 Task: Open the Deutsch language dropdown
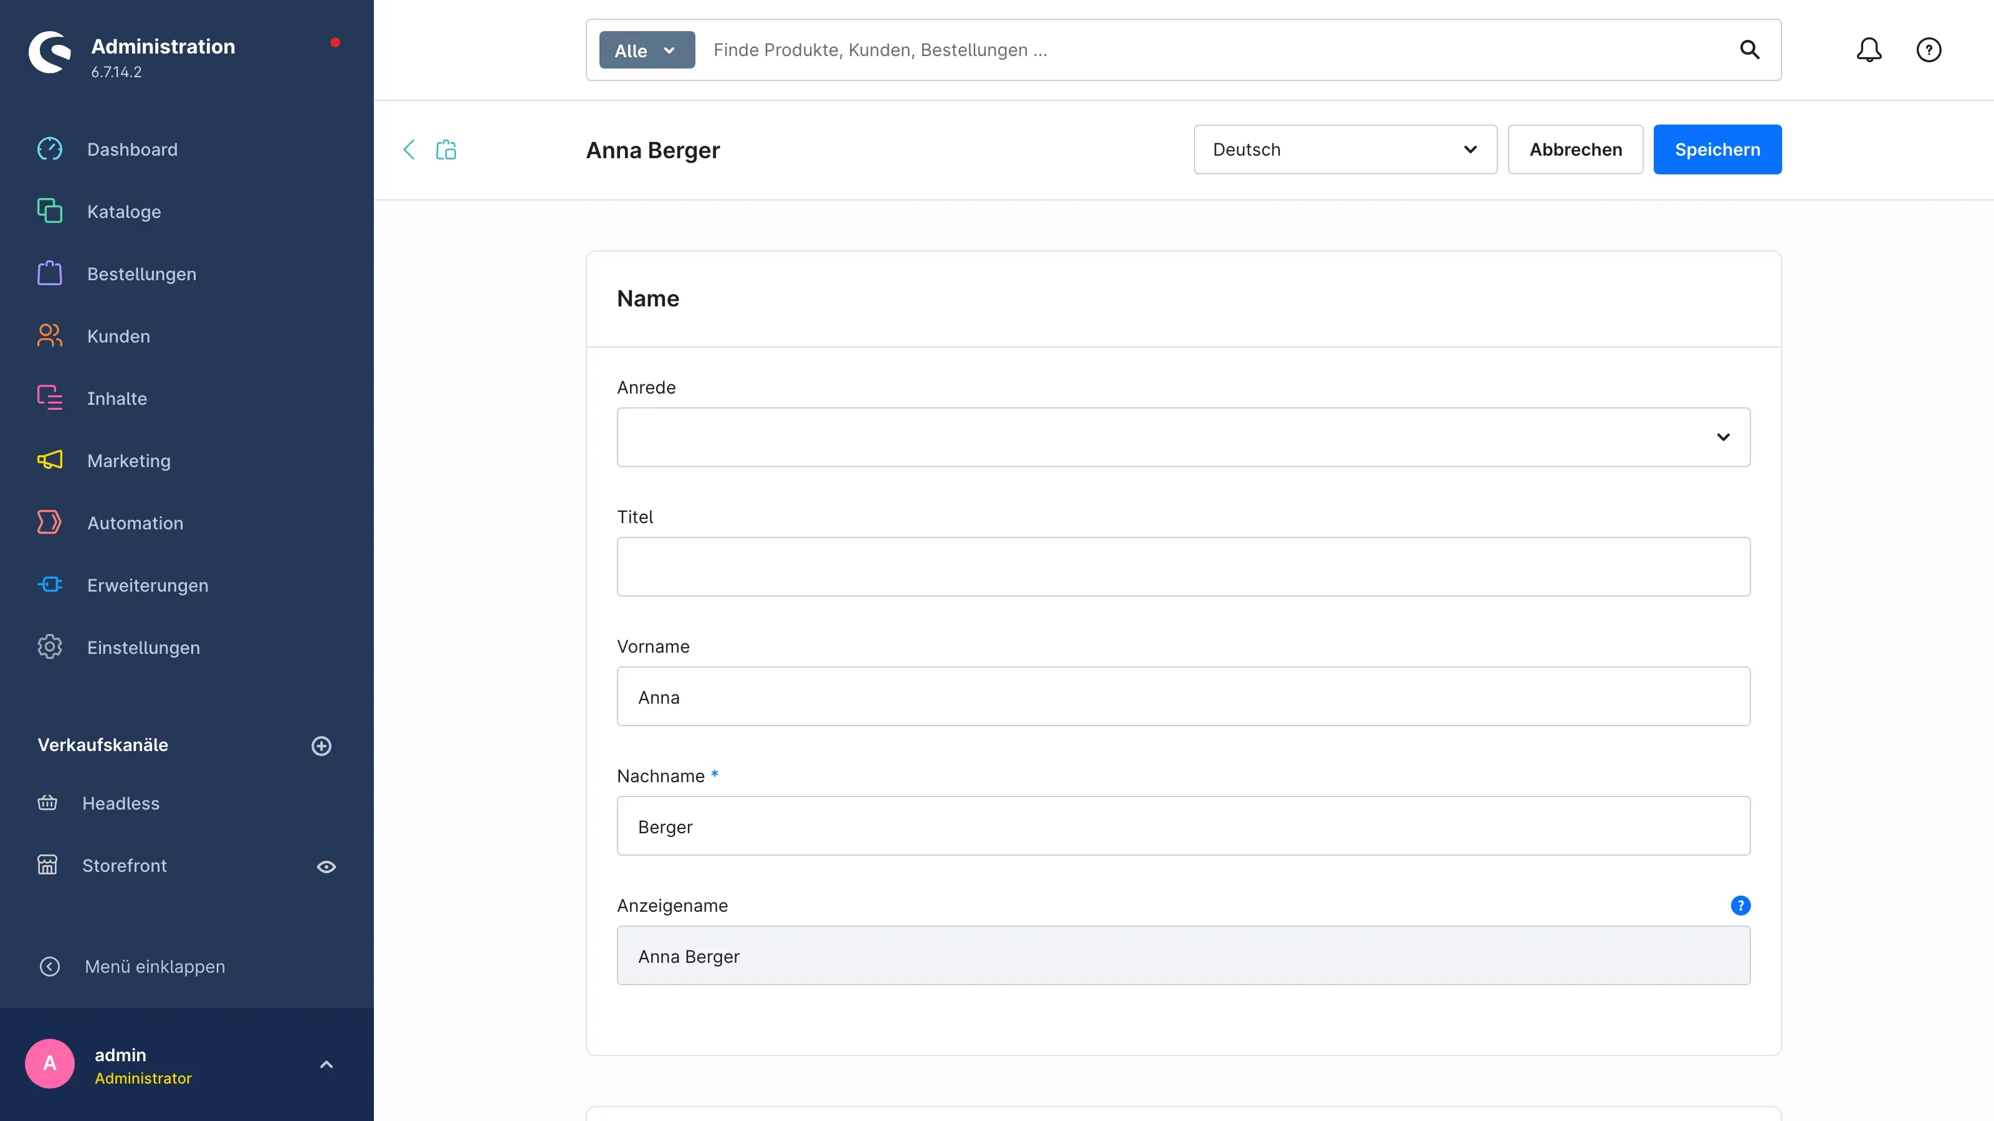1345,149
